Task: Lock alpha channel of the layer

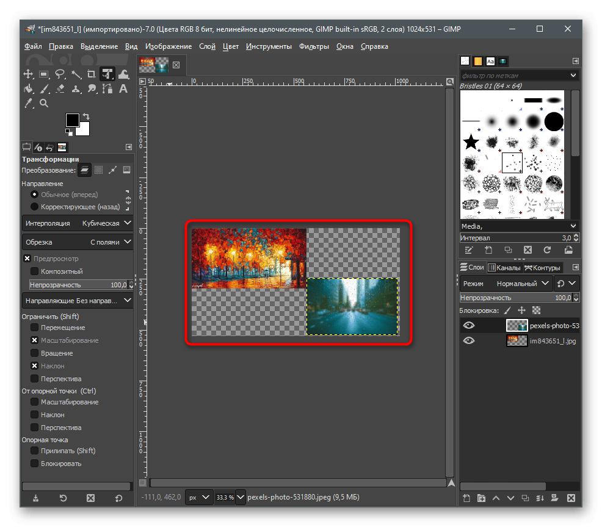Action: [x=536, y=310]
